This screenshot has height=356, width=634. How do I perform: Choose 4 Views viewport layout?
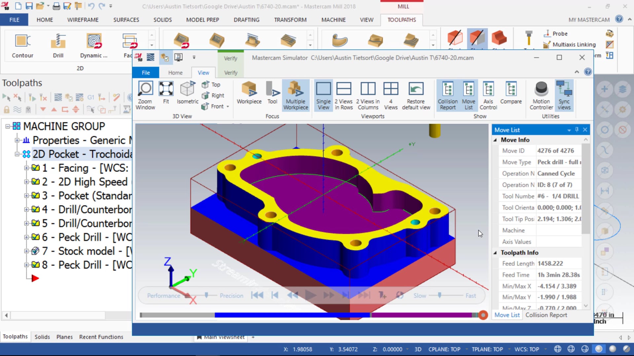coord(391,95)
